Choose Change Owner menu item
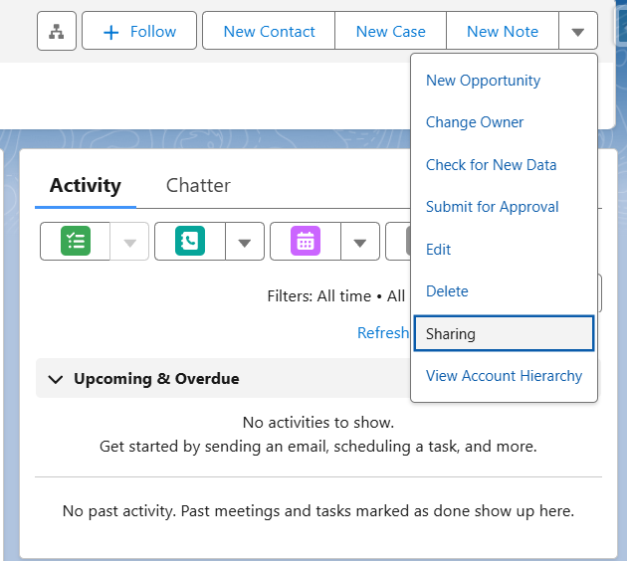Screen dimensions: 627x561 [475, 122]
